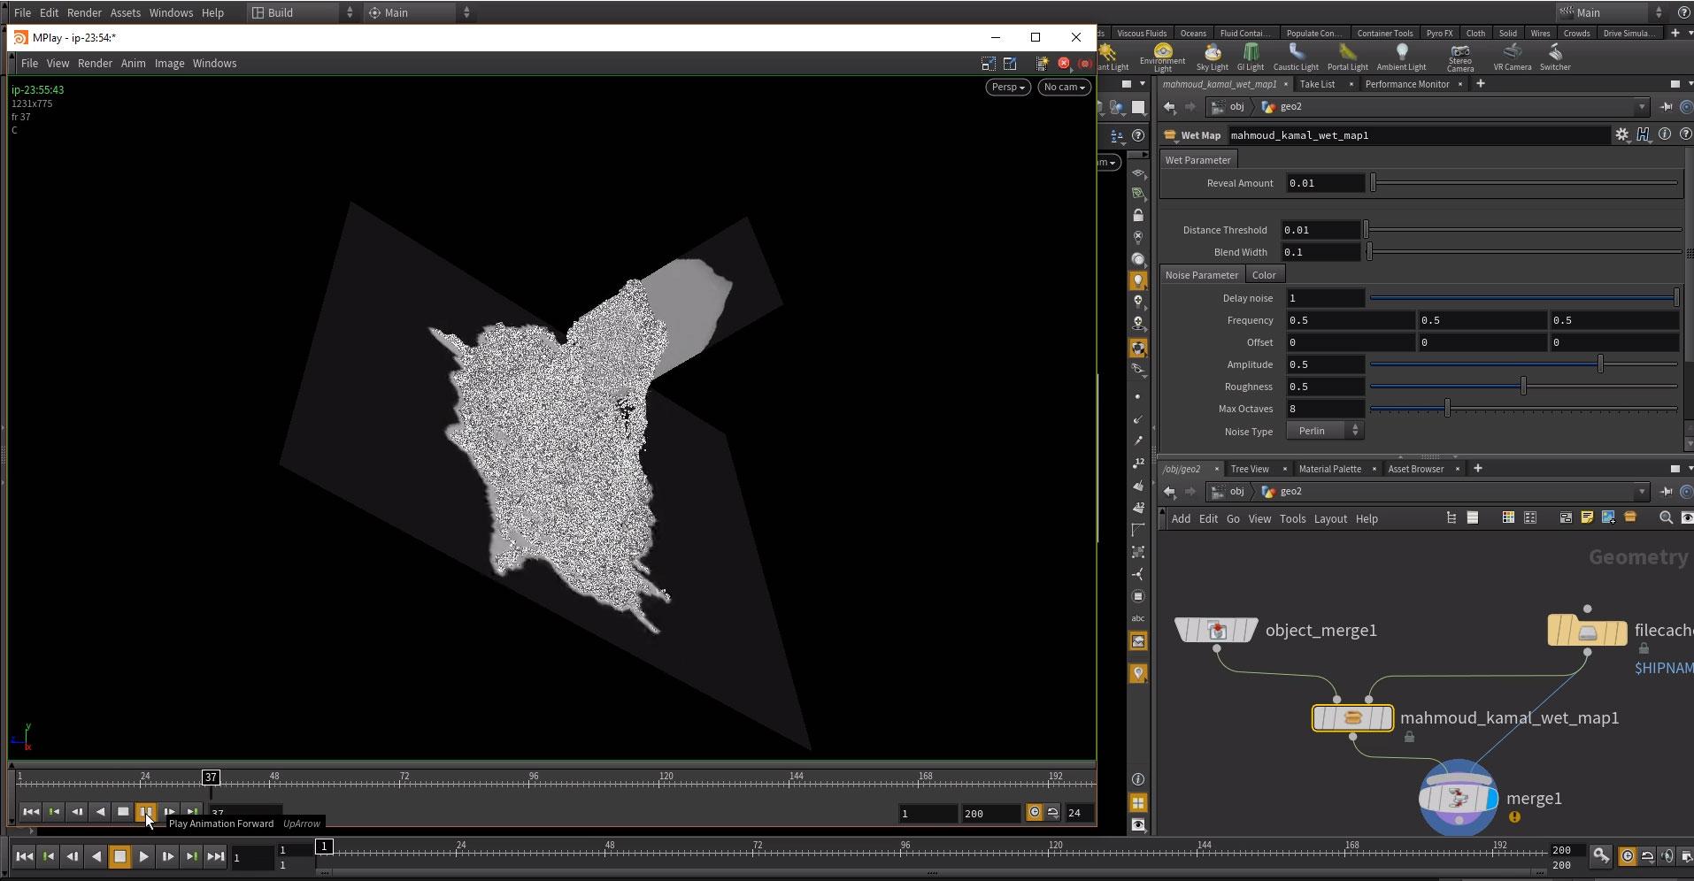
Task: Create a VR Camera from the shelf
Action: tap(1512, 57)
